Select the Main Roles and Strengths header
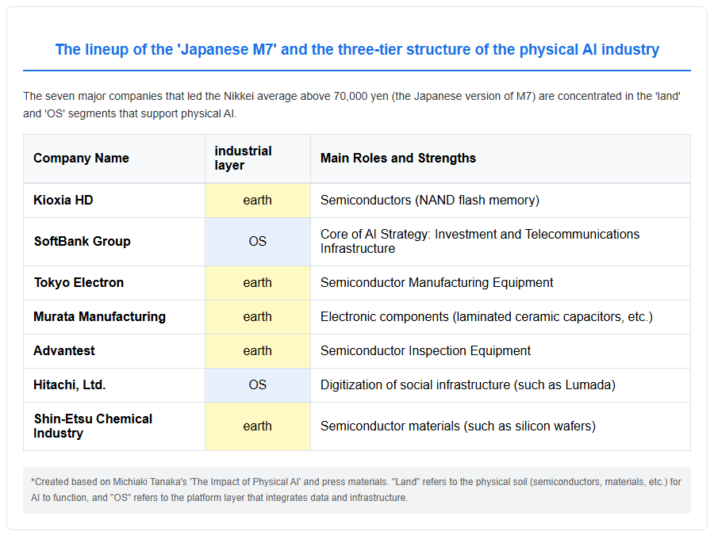The image size is (714, 543). pyautogui.click(x=501, y=159)
